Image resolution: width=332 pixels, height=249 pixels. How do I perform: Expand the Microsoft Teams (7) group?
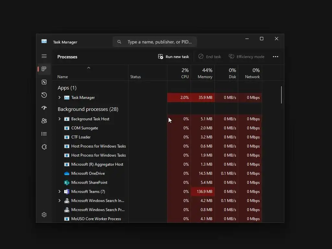click(x=60, y=191)
